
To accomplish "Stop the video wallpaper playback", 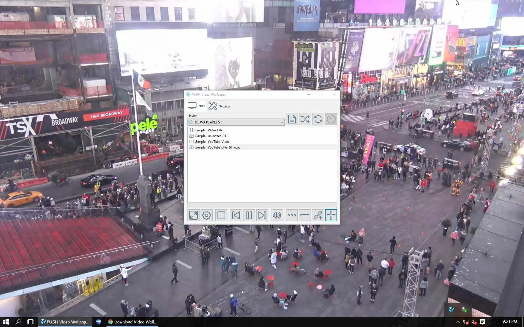I will (221, 215).
